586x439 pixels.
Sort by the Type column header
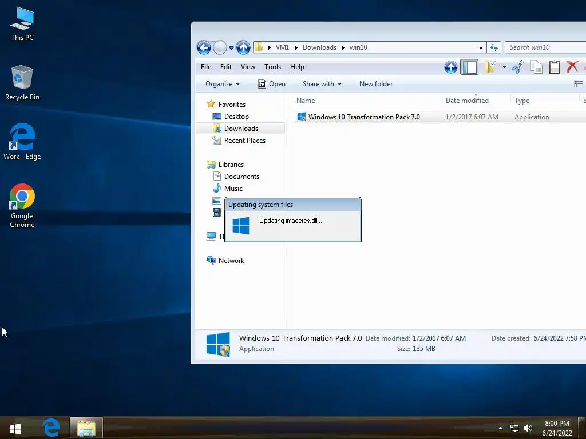coord(522,101)
